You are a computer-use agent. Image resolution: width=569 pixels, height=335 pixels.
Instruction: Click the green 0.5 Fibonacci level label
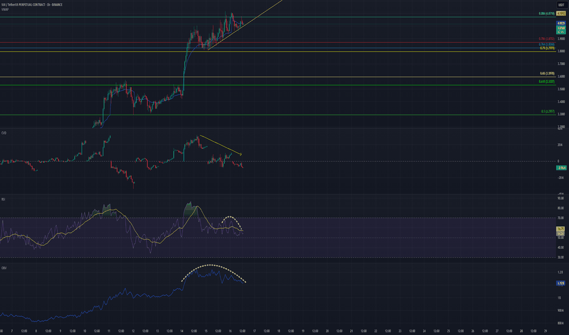(x=548, y=111)
